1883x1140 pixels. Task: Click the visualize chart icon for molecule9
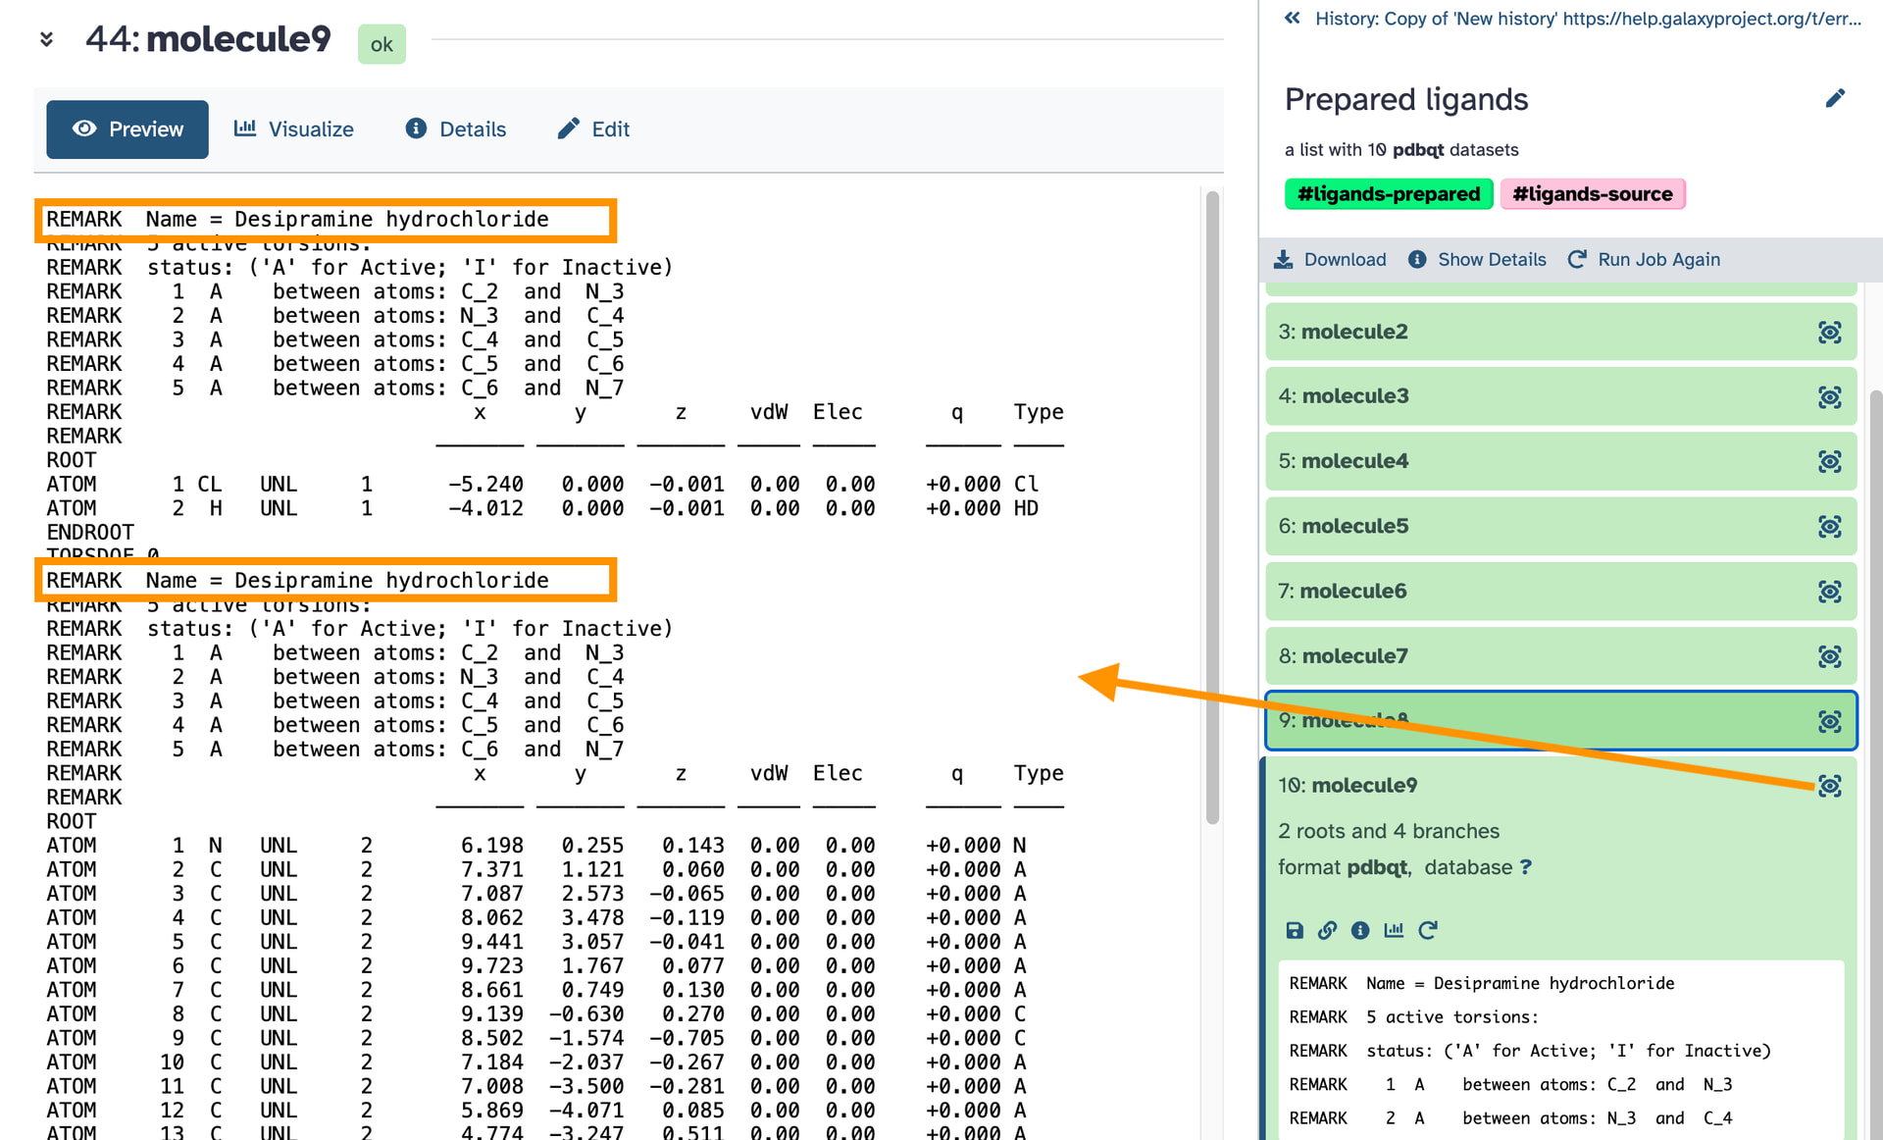1394,930
